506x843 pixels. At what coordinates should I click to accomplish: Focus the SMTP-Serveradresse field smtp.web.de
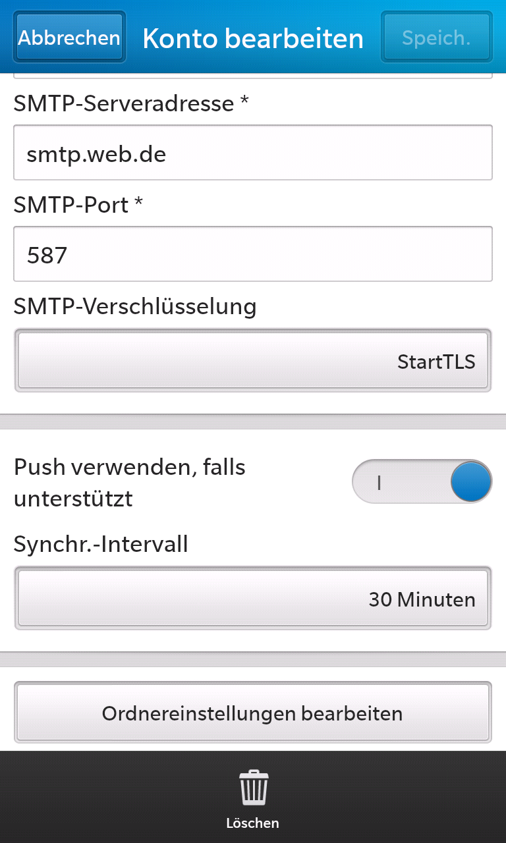point(253,153)
